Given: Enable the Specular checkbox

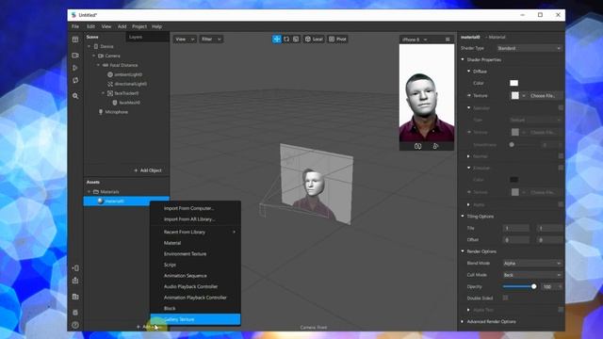Looking at the screenshot, I should point(561,108).
